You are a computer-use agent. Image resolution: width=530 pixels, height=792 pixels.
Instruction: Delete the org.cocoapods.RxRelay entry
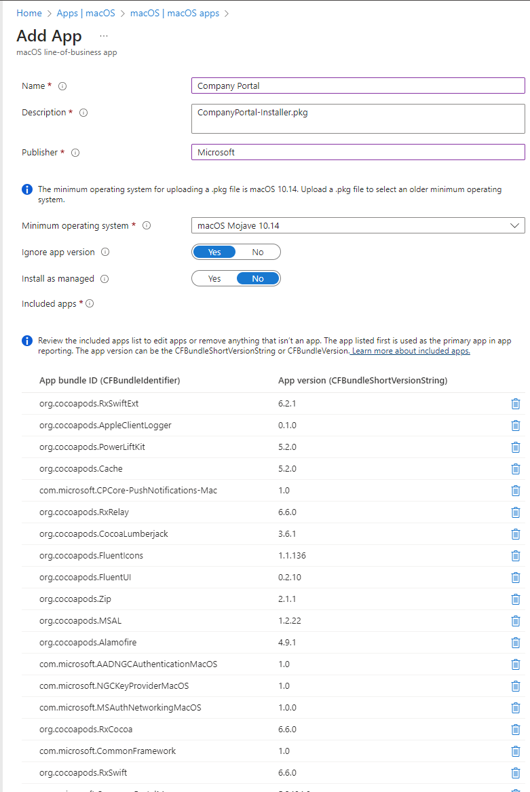[515, 512]
